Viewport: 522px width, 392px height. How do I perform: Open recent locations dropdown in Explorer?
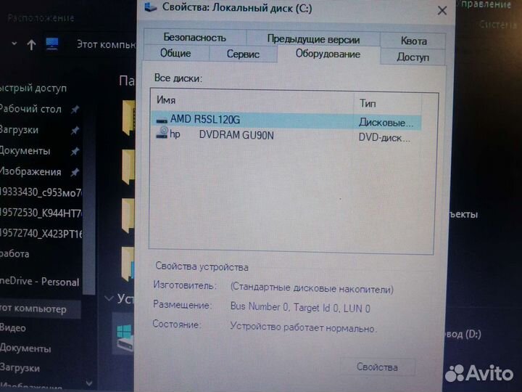point(14,44)
